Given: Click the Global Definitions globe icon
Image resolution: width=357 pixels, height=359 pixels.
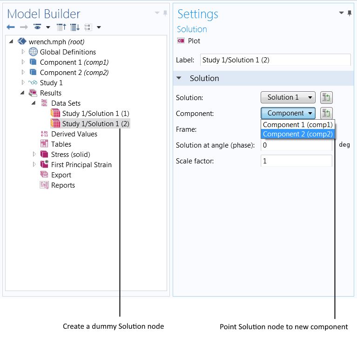Looking at the screenshot, I should click(x=33, y=52).
